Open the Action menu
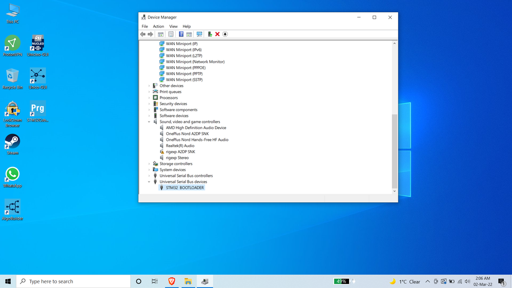 pyautogui.click(x=158, y=27)
